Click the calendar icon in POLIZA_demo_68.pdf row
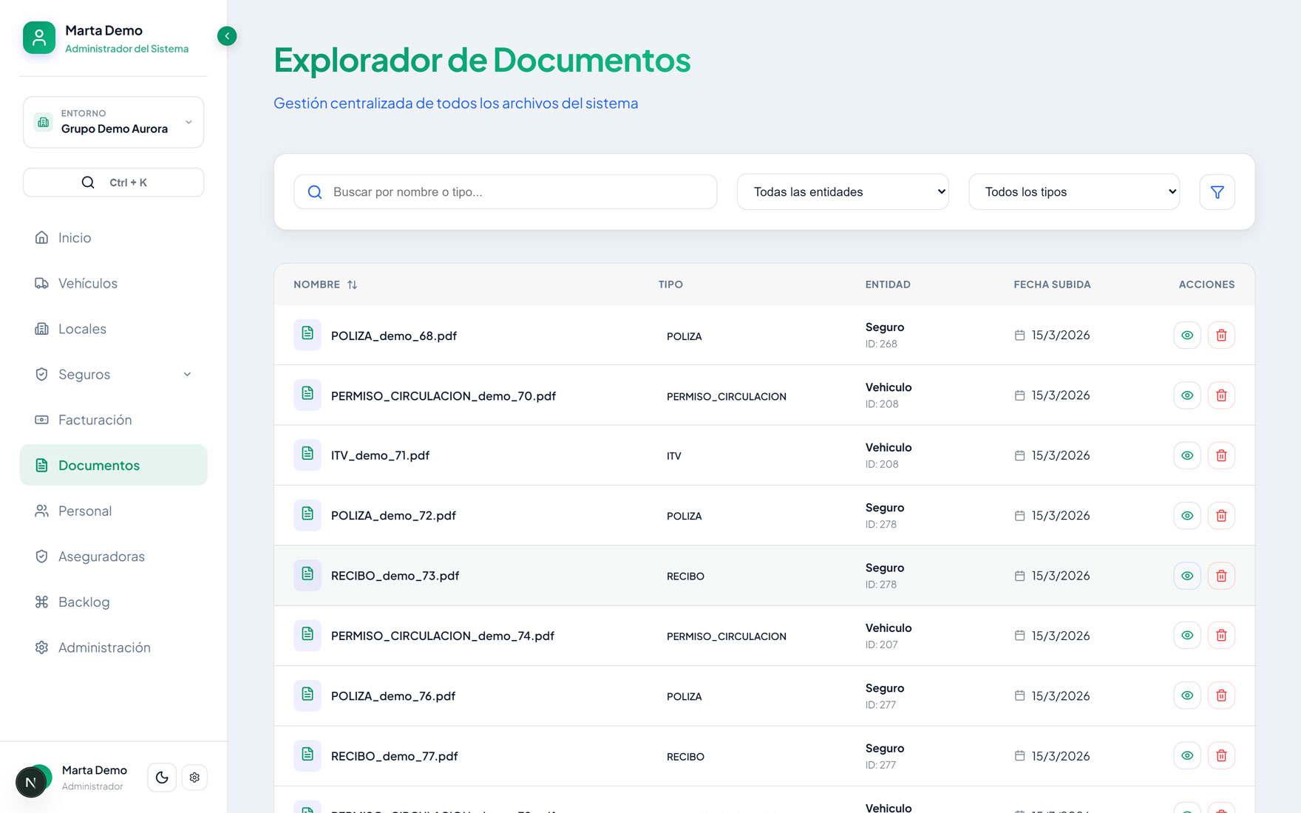The width and height of the screenshot is (1301, 813). click(x=1019, y=336)
